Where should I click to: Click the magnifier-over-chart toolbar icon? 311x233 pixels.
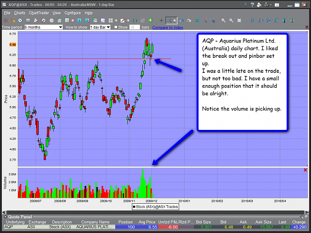click(67, 20)
